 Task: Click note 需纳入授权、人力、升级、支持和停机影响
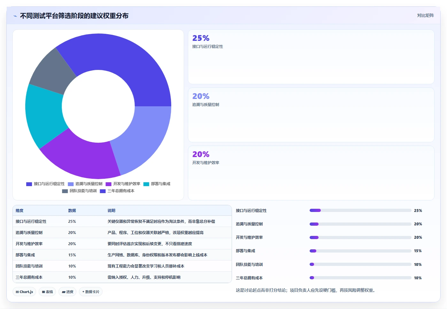click(x=144, y=277)
